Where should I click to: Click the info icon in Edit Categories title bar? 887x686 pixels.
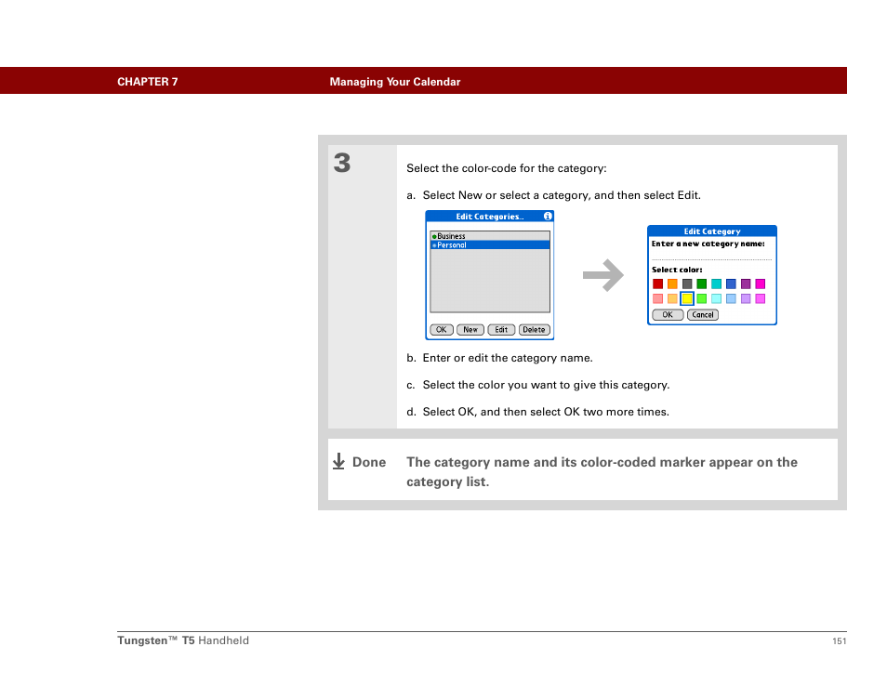(548, 216)
